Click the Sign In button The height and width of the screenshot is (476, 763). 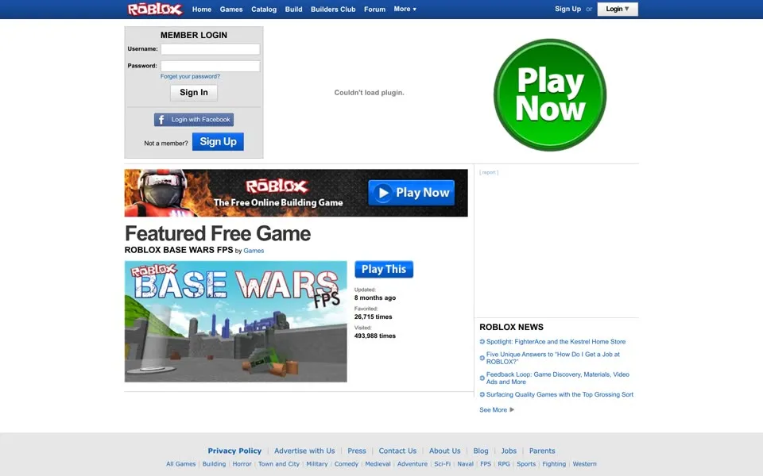pyautogui.click(x=194, y=93)
